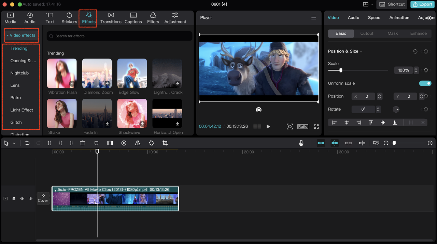Switch to the Speed tab

tap(374, 18)
